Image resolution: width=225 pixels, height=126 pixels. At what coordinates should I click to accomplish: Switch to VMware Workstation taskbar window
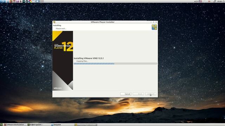pos(15,125)
